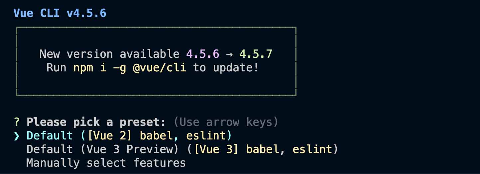
Task: Click the gray Use arrow keys hint
Action: click(x=226, y=122)
